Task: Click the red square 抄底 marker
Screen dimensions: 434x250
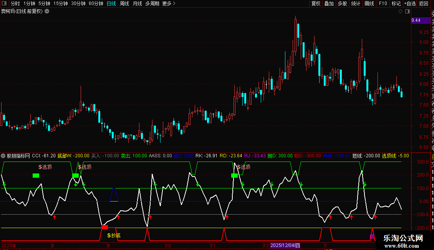Action: (104, 227)
